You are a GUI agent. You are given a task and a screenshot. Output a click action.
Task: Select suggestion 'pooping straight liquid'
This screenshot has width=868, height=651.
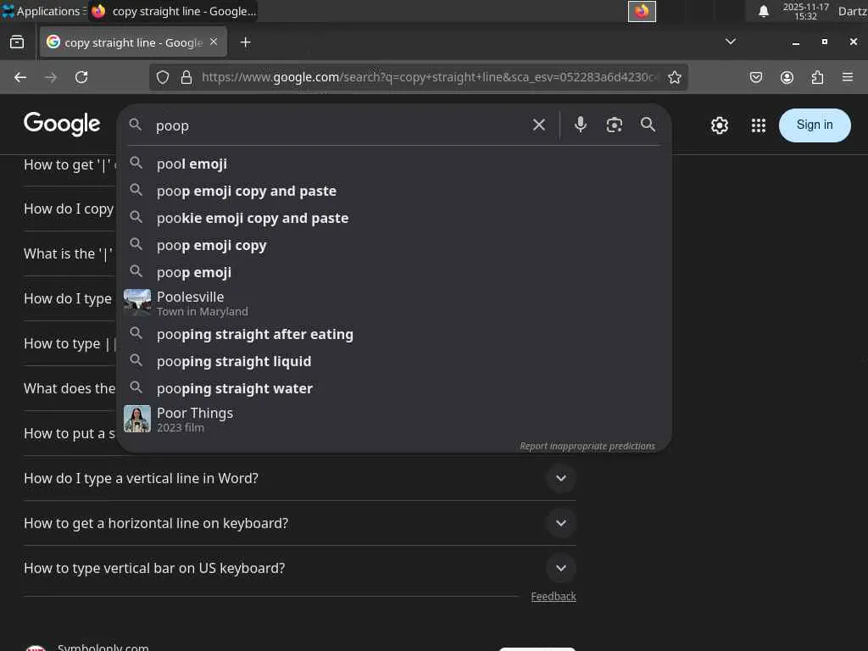[x=394, y=361]
